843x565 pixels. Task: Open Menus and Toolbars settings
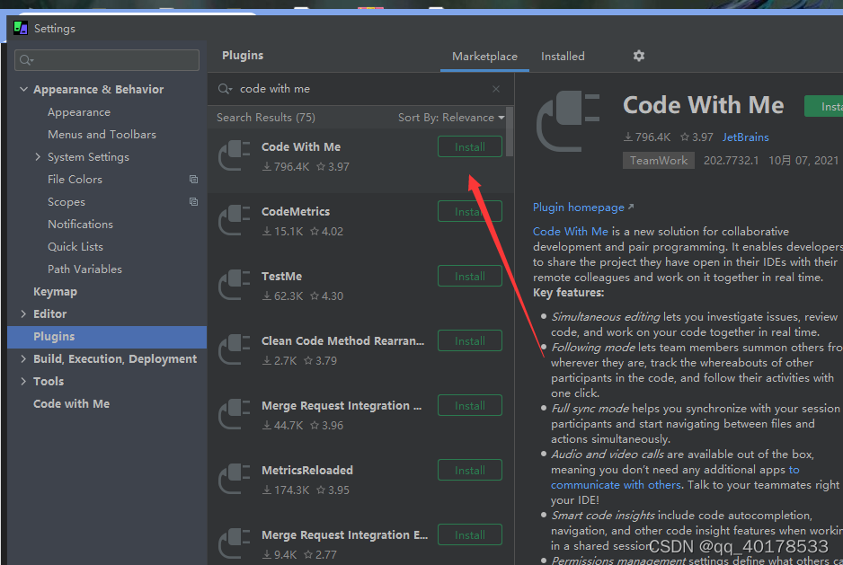(x=102, y=135)
